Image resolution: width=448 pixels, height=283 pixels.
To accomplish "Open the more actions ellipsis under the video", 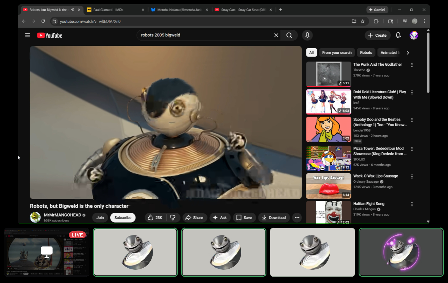I will [x=297, y=218].
